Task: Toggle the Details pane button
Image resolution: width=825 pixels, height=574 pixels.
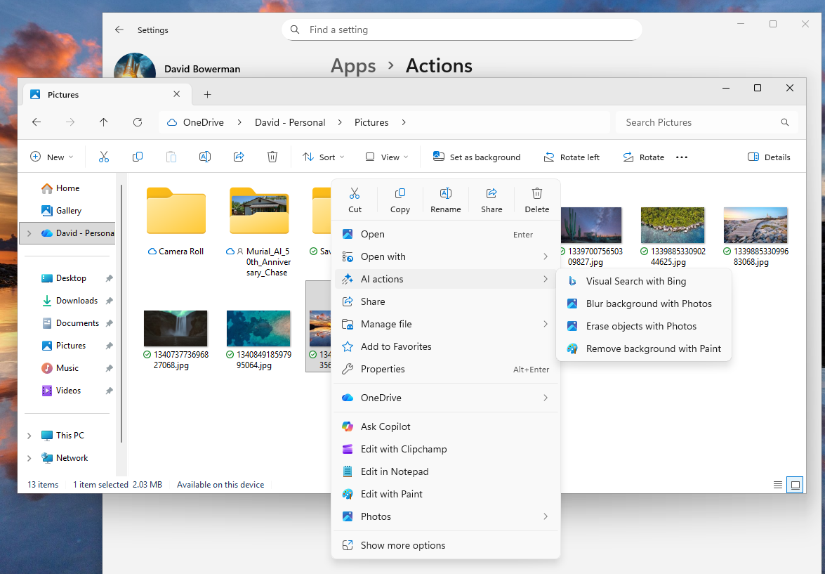Action: 769,157
